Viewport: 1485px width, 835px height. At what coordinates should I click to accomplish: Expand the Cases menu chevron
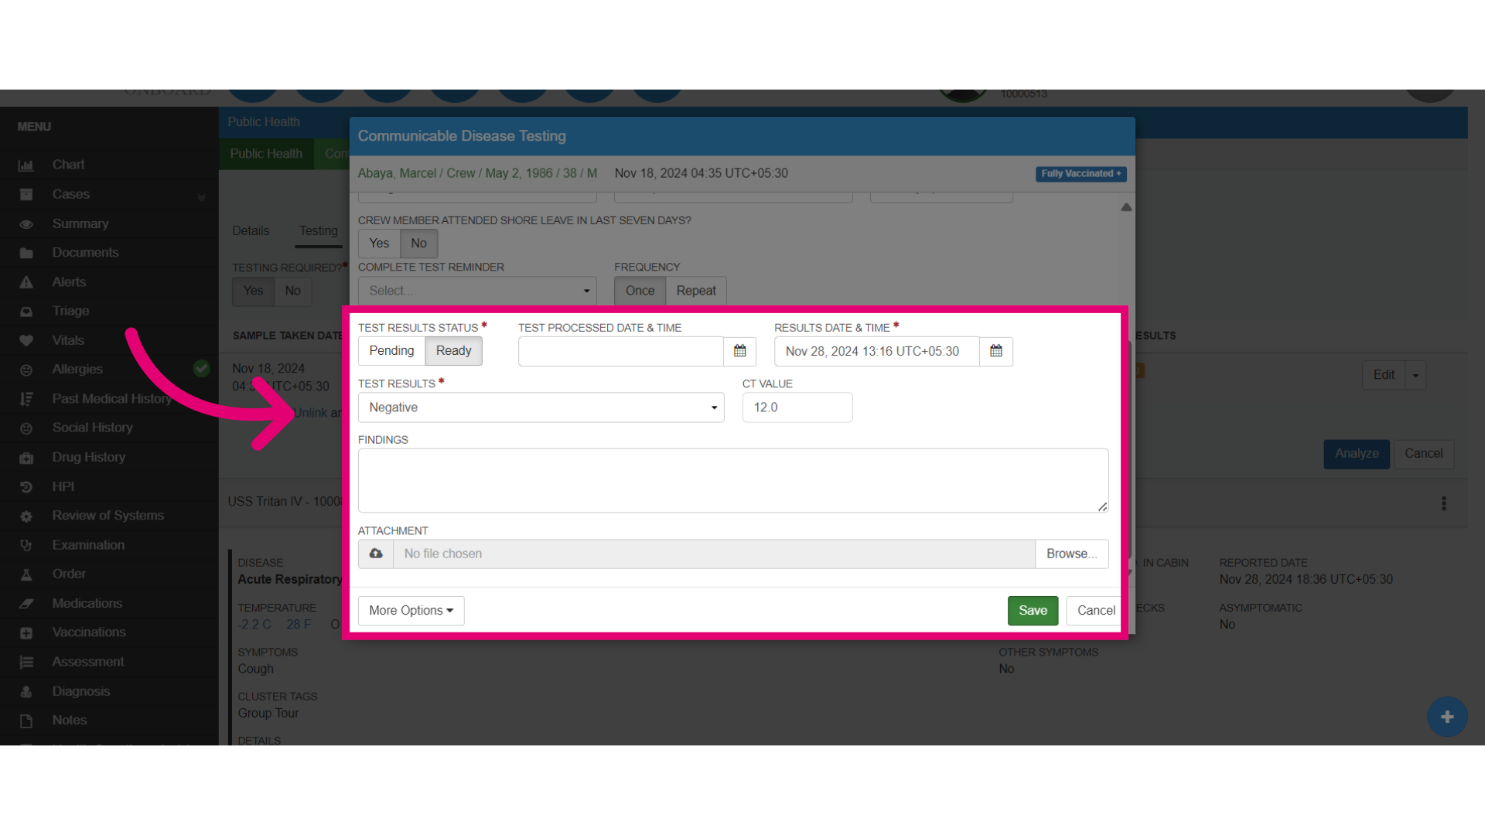click(202, 196)
